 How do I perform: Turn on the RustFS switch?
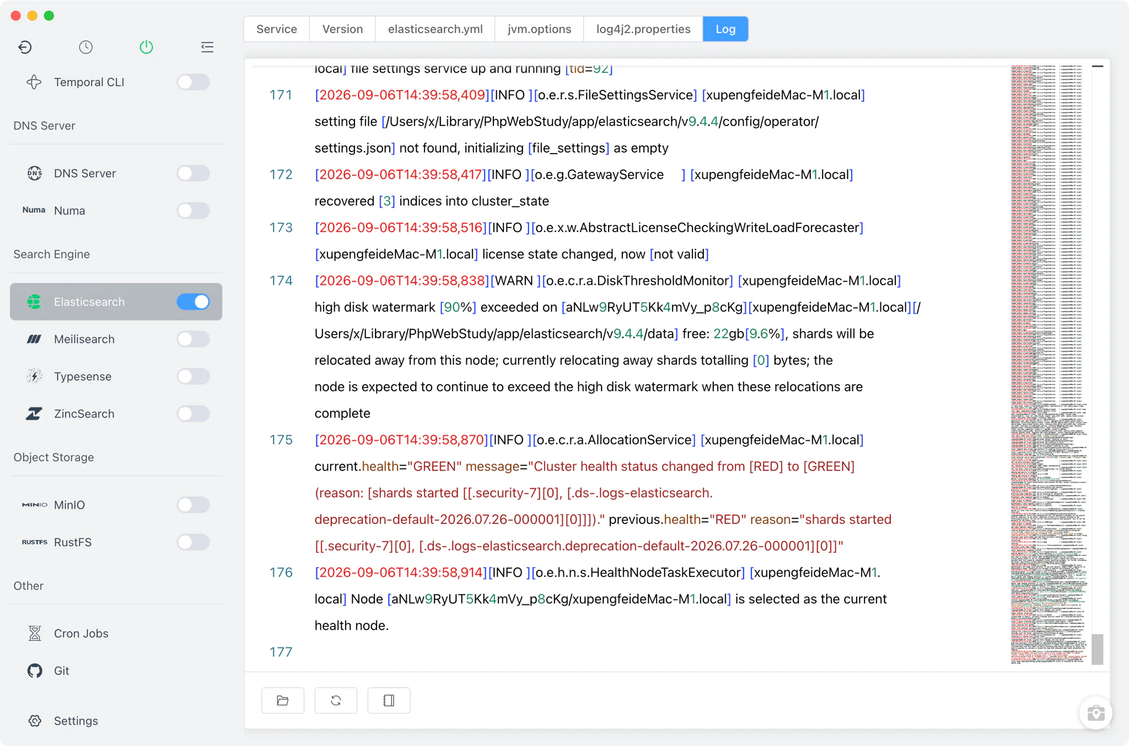click(193, 542)
